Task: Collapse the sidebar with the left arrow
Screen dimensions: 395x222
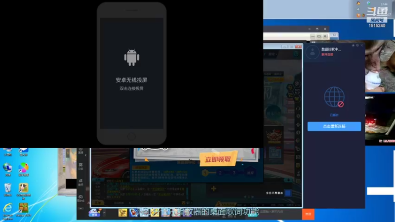Action: [x=85, y=155]
